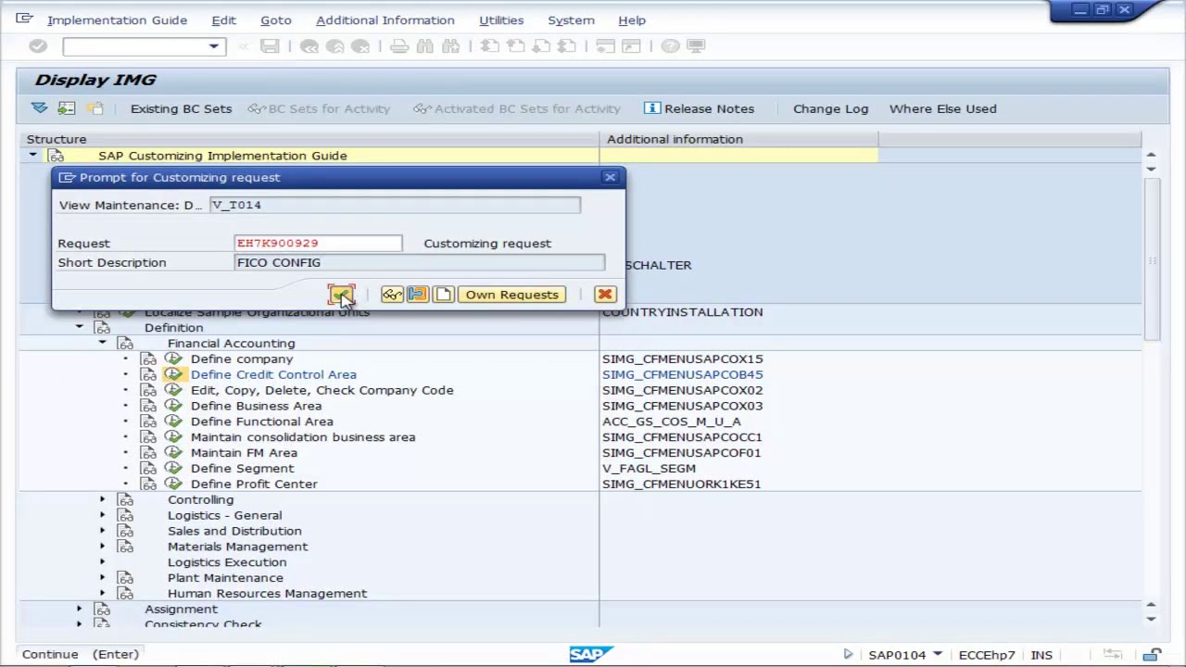1186x667 pixels.
Task: Open the Goto menu
Action: 275,19
